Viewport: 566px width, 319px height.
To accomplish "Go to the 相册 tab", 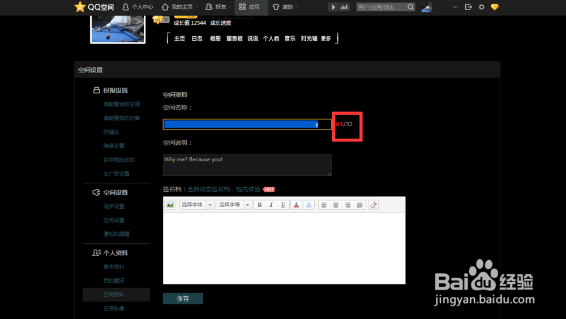I will point(215,38).
